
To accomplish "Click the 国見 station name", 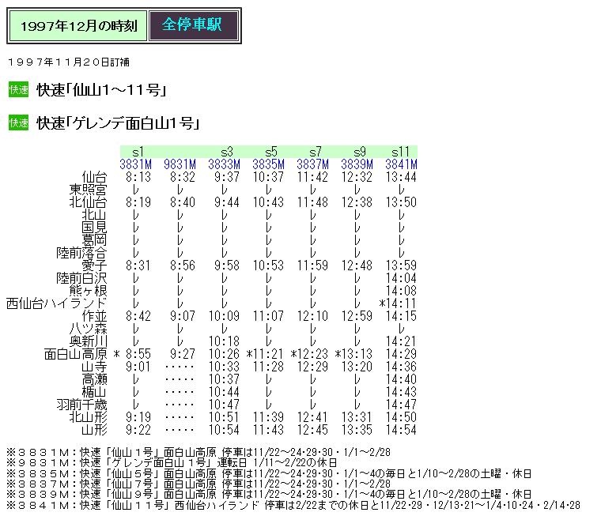I will point(94,228).
